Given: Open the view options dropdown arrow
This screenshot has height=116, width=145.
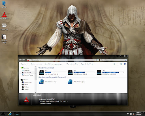Looking at the screenshot, I should point(117,64).
